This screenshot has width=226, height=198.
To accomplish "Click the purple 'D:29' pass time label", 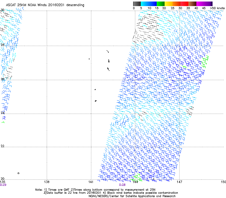I will 3,185.
